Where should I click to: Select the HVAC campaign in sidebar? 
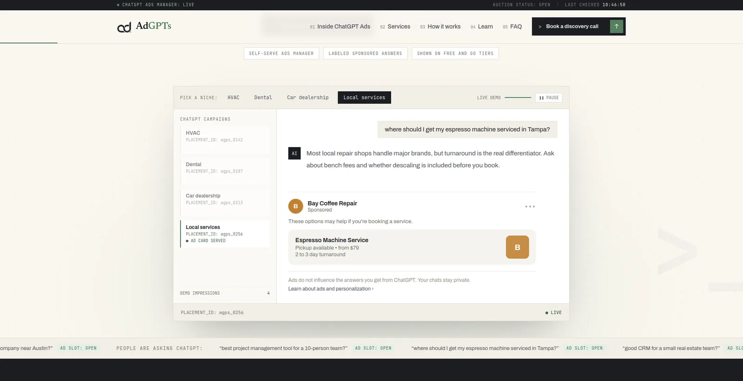pyautogui.click(x=225, y=140)
